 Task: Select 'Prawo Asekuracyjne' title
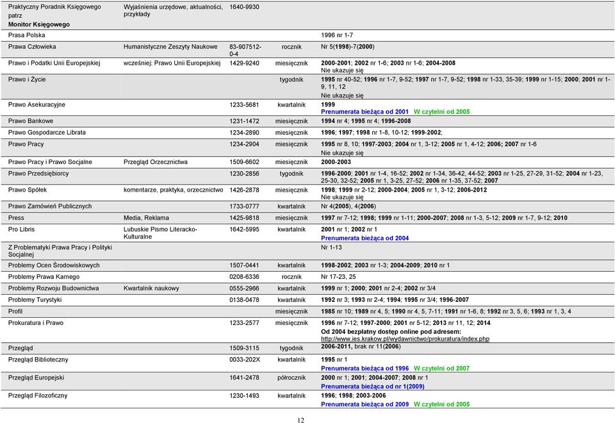pos(37,104)
